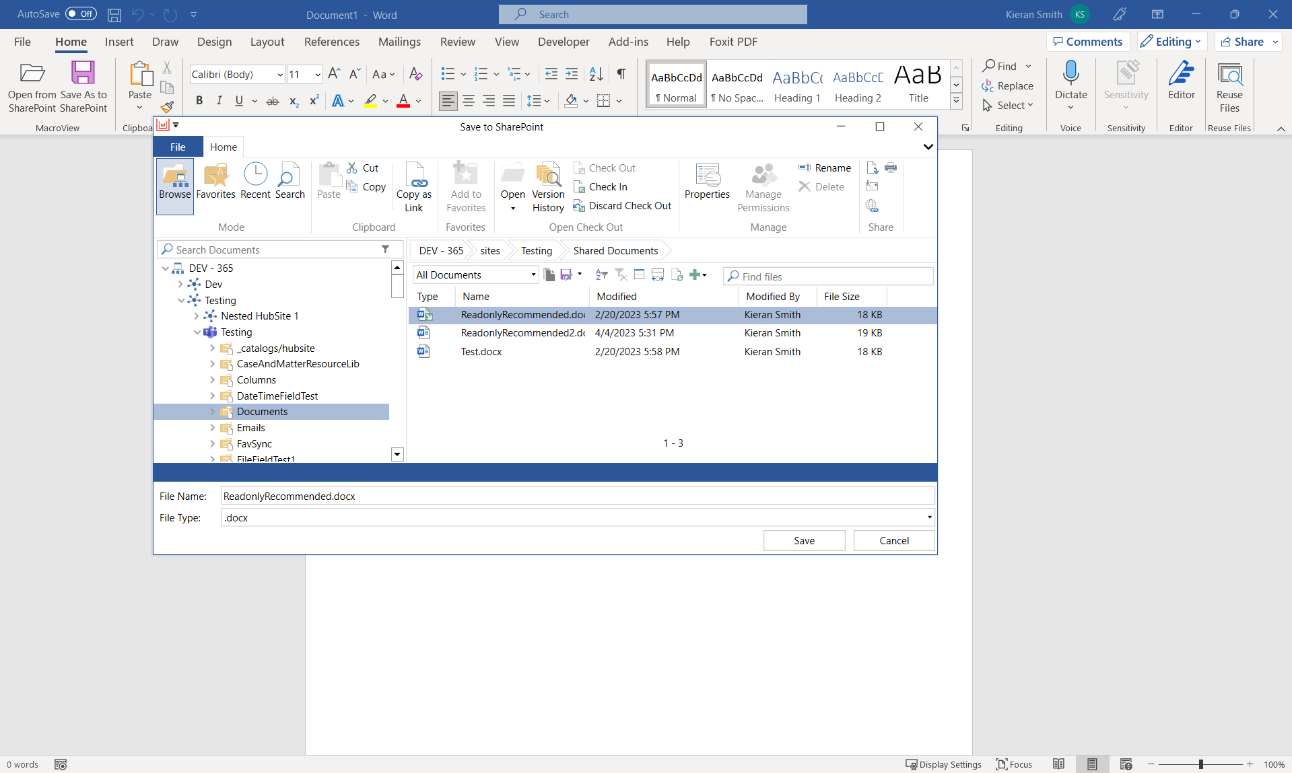Viewport: 1292px width, 773px height.
Task: Toggle Underline formatting in Word
Action: pos(239,101)
